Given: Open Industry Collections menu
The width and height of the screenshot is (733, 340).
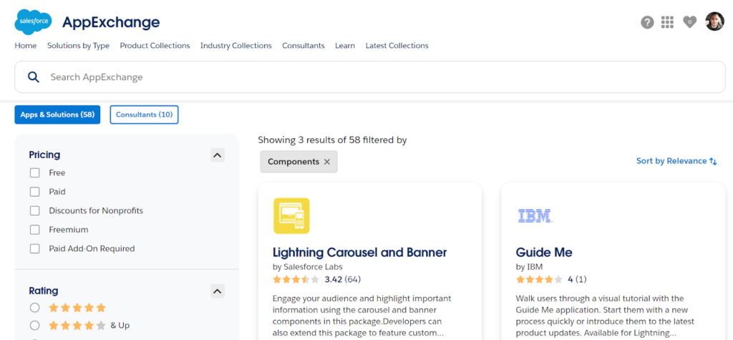Looking at the screenshot, I should click(x=236, y=46).
